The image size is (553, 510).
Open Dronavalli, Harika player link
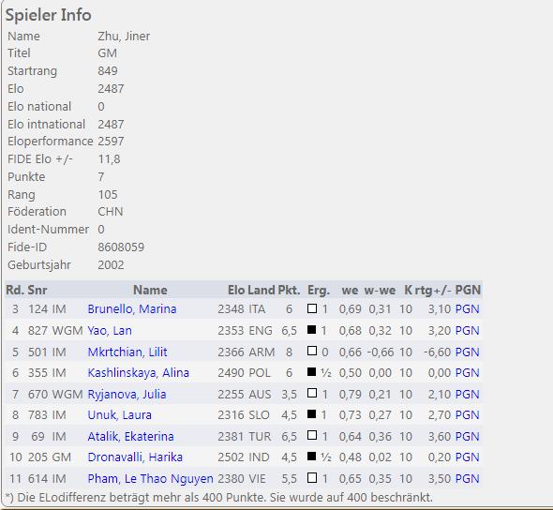135,457
